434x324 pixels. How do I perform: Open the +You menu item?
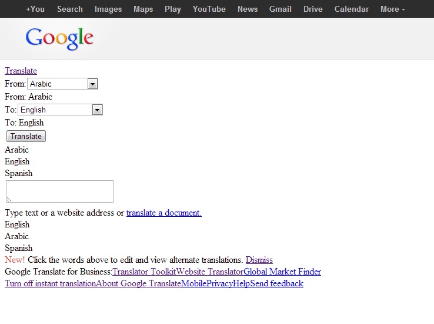35,9
